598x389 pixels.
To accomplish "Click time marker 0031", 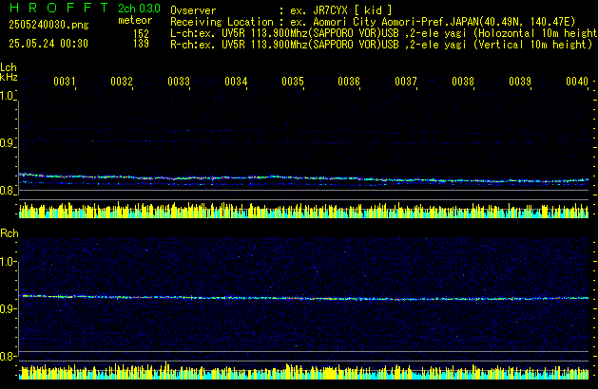I will [x=65, y=82].
